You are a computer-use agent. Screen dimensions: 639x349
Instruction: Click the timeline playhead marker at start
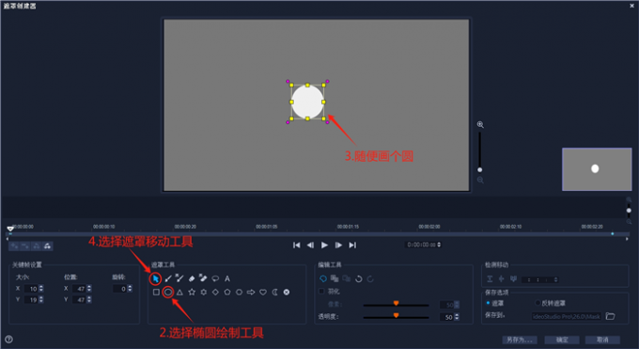click(10, 229)
